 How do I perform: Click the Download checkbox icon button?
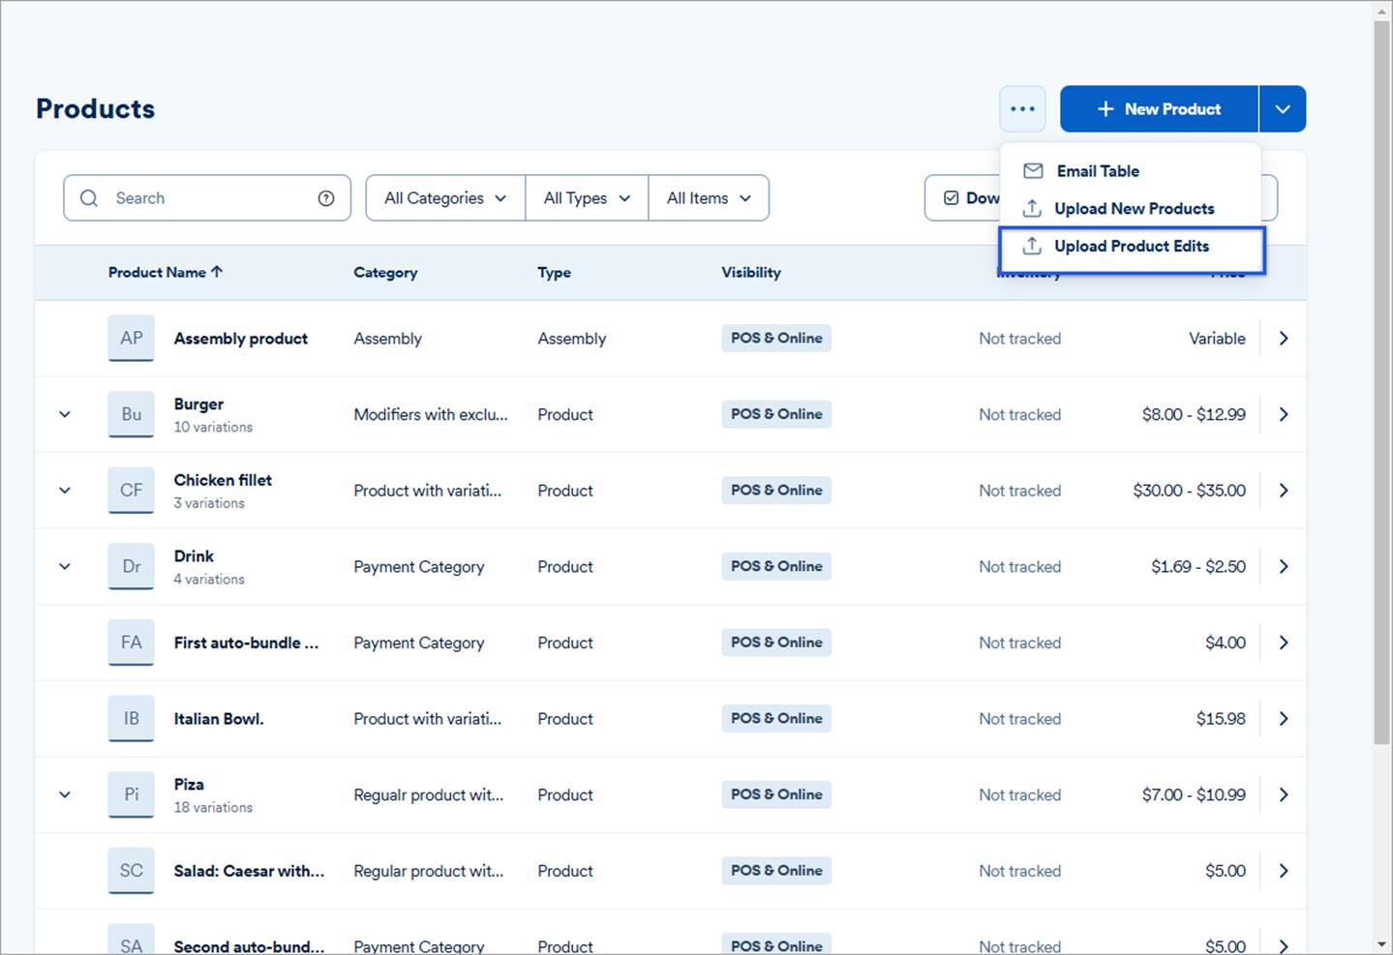click(950, 197)
